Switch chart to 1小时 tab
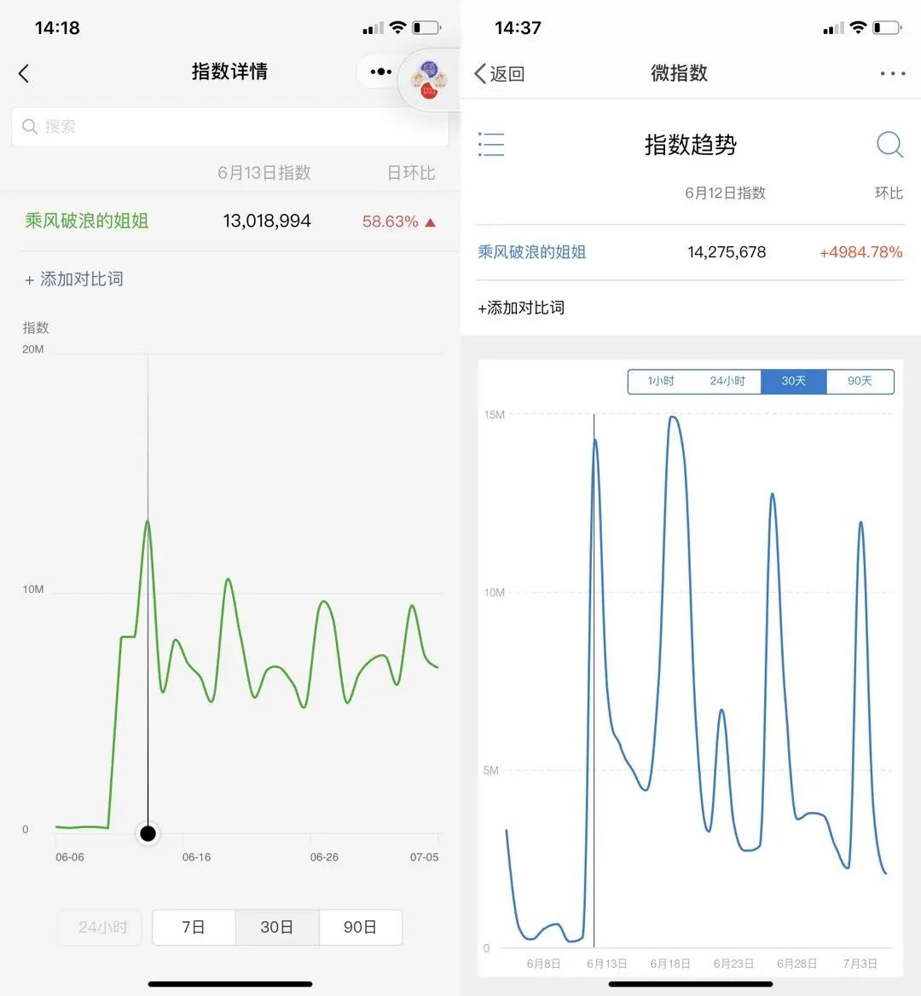Image resolution: width=921 pixels, height=996 pixels. (661, 381)
